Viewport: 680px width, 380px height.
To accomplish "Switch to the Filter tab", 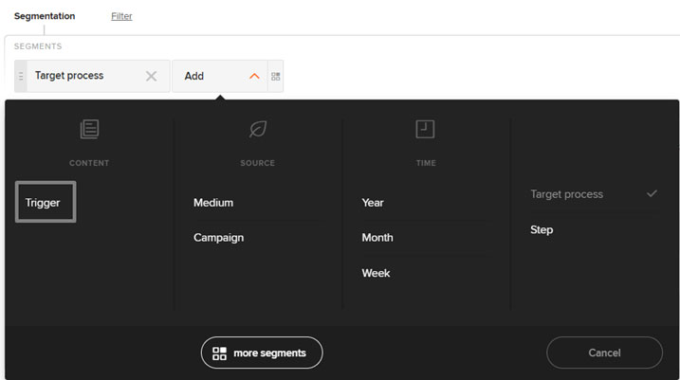I will (121, 16).
